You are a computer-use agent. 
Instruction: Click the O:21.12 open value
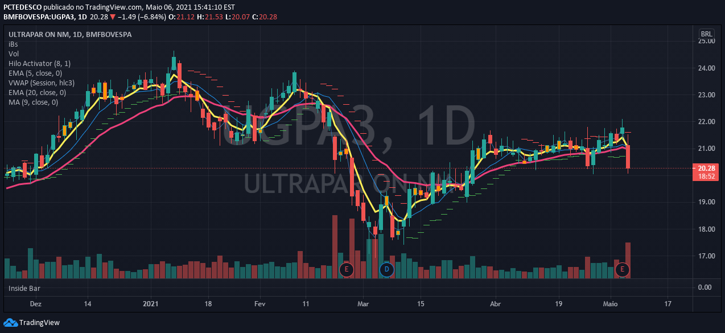coord(183,17)
